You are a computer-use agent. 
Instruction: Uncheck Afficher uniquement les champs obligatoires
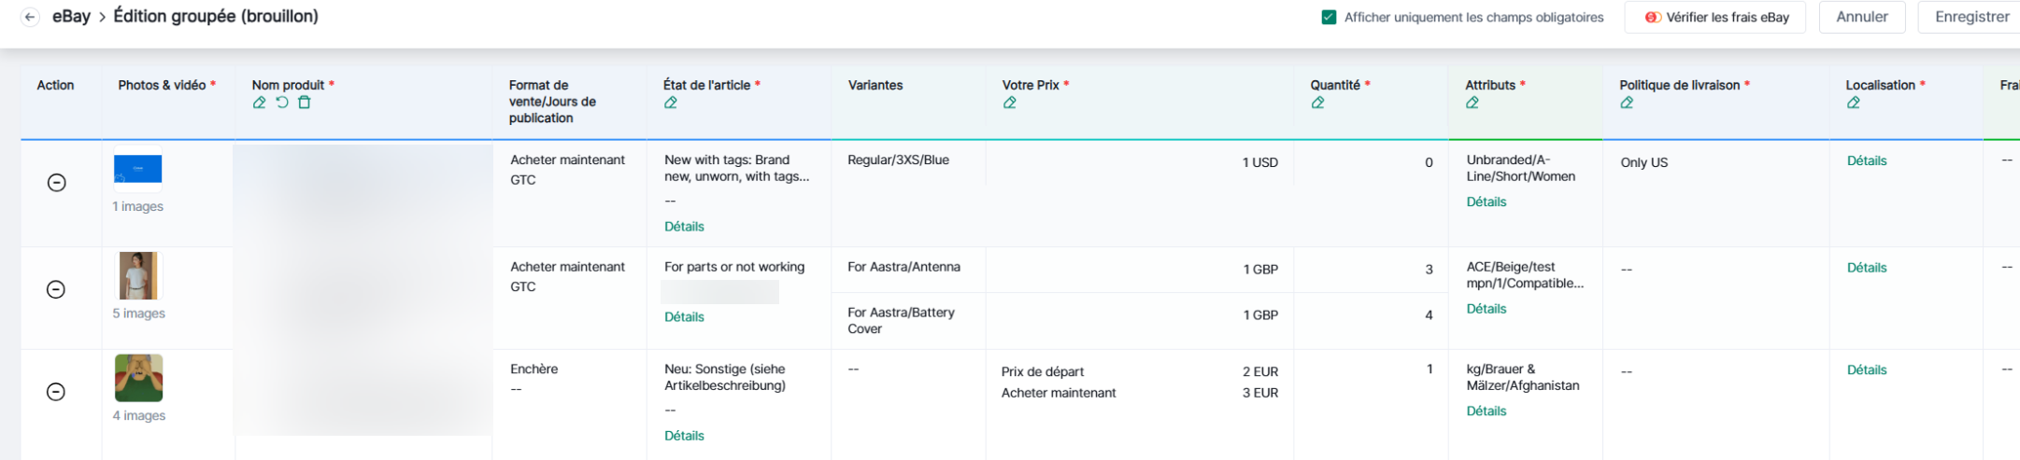point(1329,17)
